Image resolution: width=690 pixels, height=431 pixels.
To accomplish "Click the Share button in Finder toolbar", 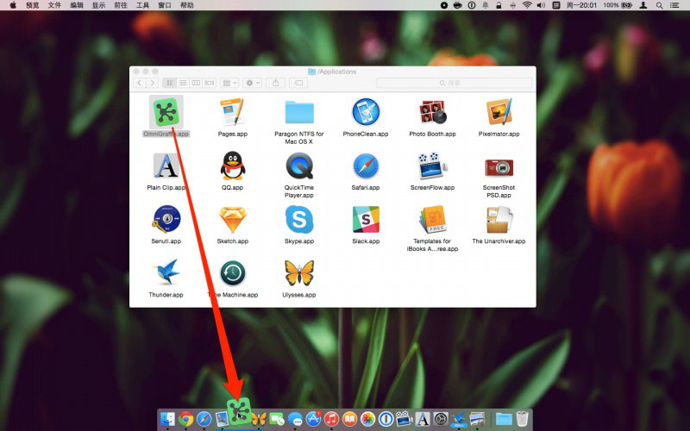I will (x=276, y=83).
